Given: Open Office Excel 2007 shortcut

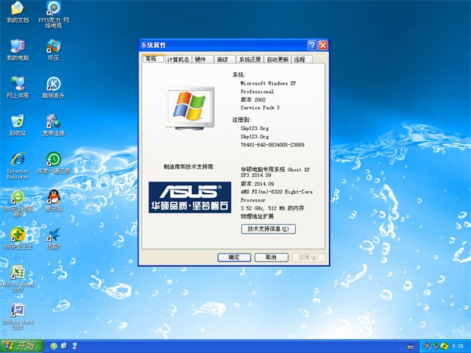Looking at the screenshot, I should point(18,273).
